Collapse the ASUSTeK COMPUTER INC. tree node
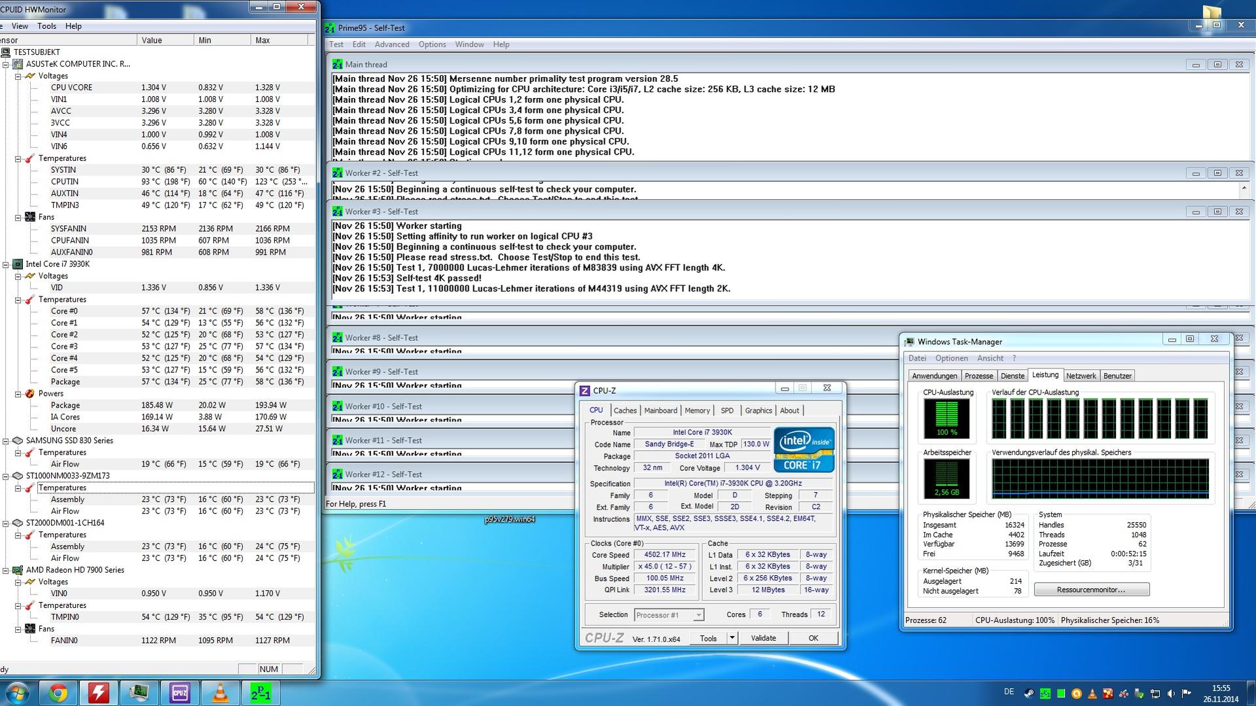Image resolution: width=1256 pixels, height=706 pixels. (6, 64)
